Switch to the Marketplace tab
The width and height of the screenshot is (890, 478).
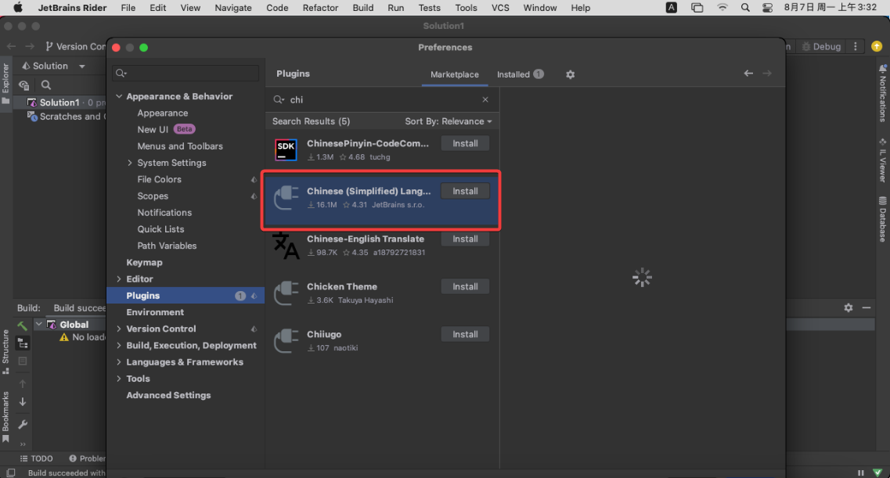click(x=454, y=74)
